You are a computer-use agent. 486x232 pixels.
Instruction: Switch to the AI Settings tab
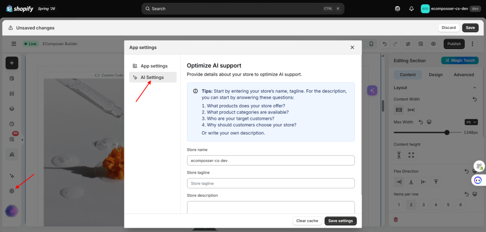[x=153, y=77]
